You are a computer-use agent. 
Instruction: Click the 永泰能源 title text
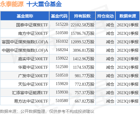[x=12, y=4]
